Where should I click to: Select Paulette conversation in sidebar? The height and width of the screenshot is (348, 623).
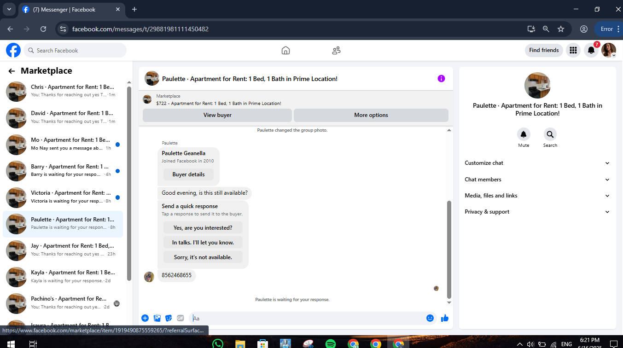[63, 224]
